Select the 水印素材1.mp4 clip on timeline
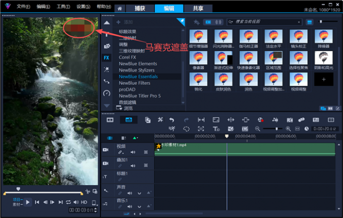Image resolution: width=343 pixels, height=218 pixels. pyautogui.click(x=245, y=149)
